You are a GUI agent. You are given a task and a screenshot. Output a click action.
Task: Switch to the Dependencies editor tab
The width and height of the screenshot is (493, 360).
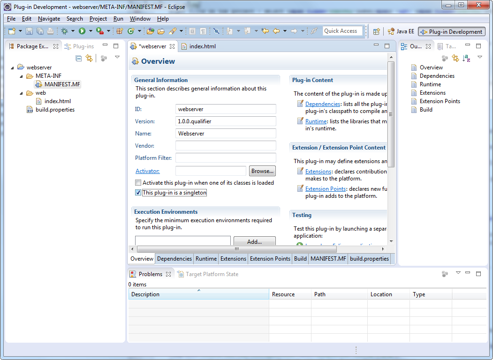tap(174, 259)
